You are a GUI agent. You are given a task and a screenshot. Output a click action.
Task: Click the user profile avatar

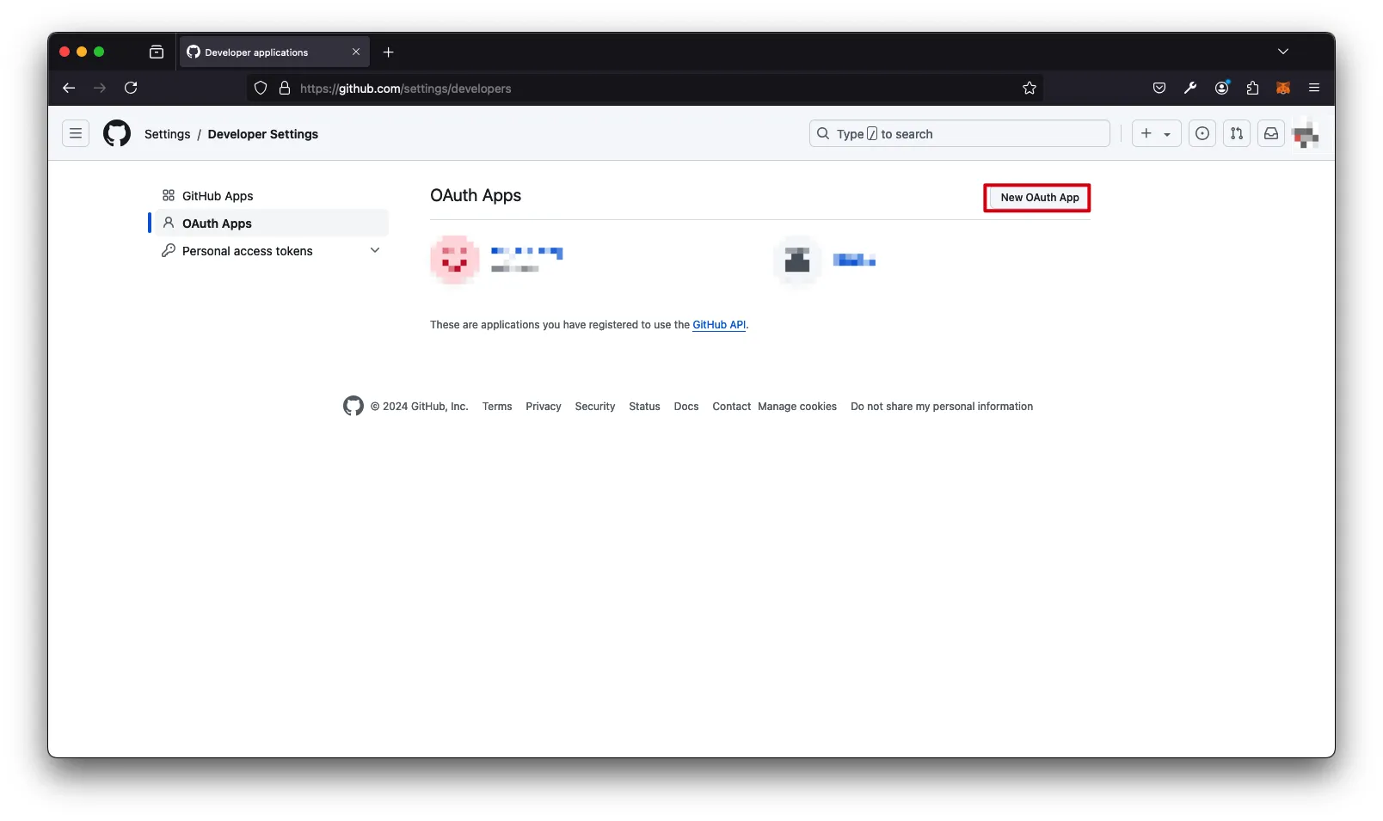(x=1305, y=134)
